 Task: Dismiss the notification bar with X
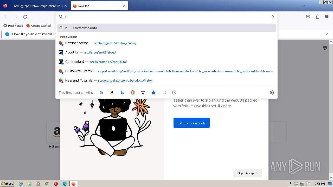click(x=327, y=34)
